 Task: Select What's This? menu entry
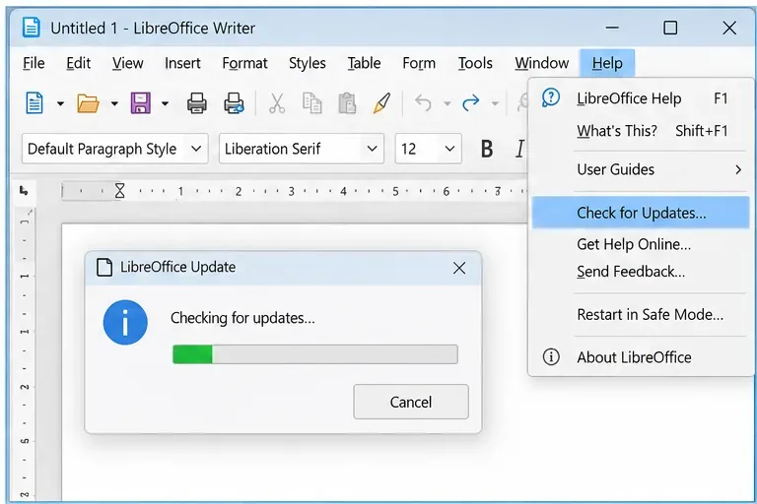tap(641, 131)
